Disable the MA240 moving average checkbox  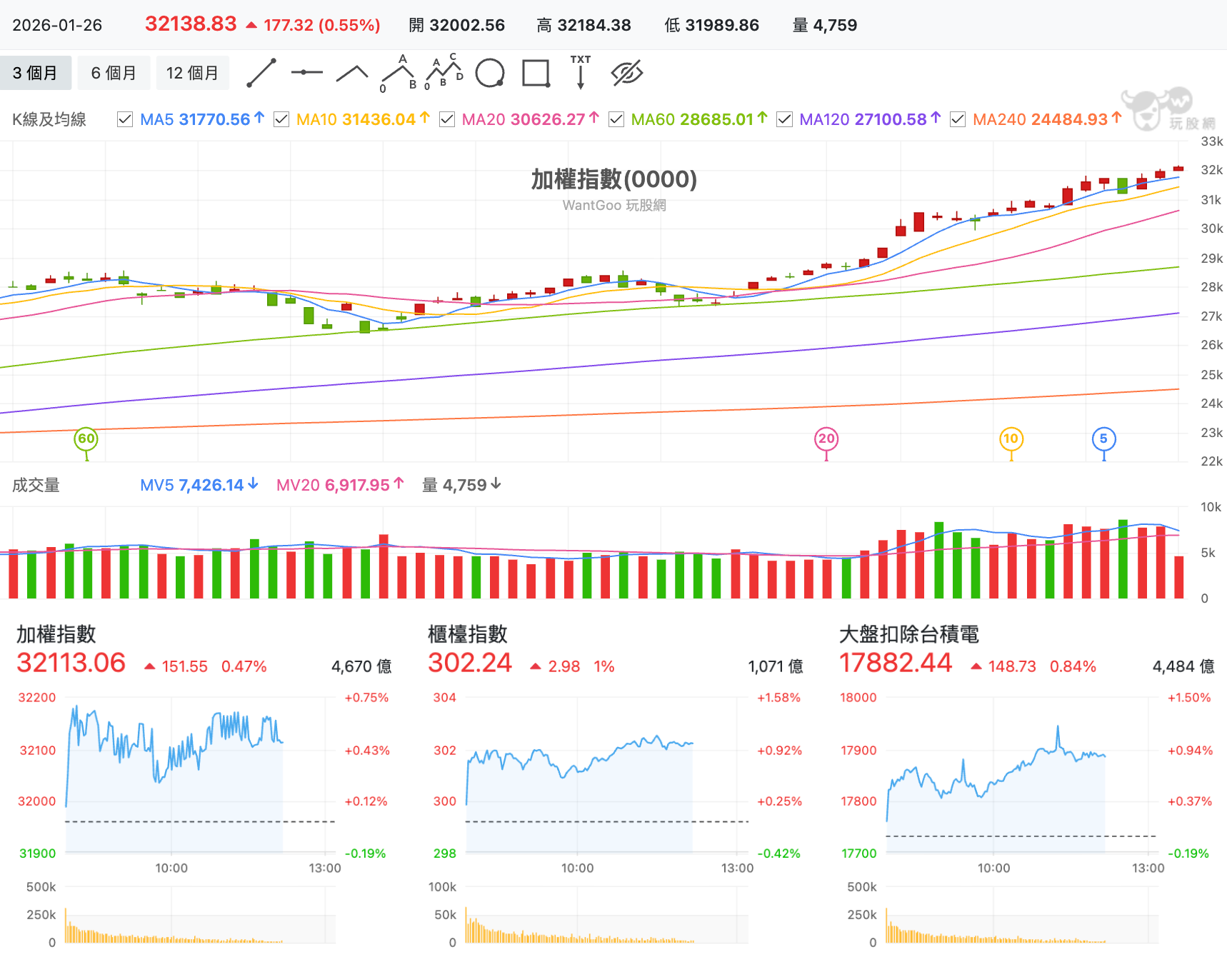coord(958,119)
